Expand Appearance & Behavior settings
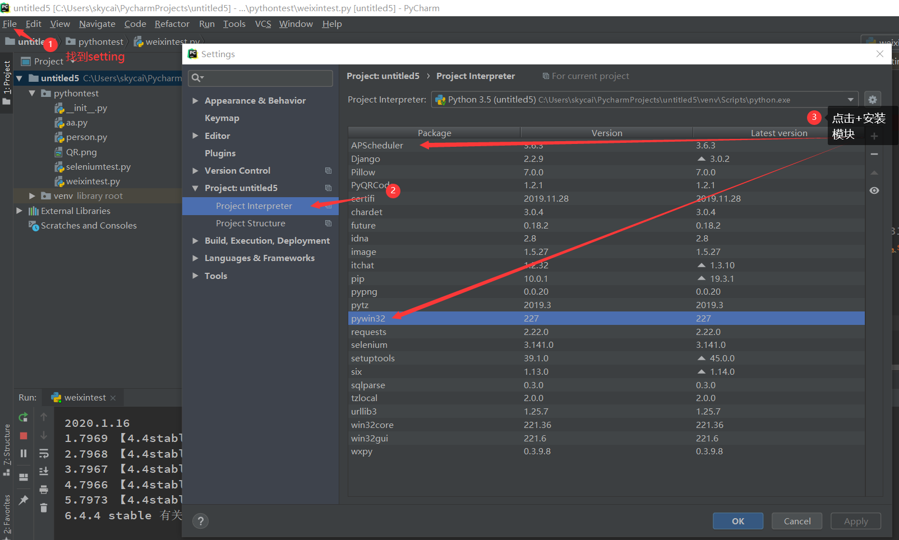This screenshot has height=540, width=899. (195, 101)
